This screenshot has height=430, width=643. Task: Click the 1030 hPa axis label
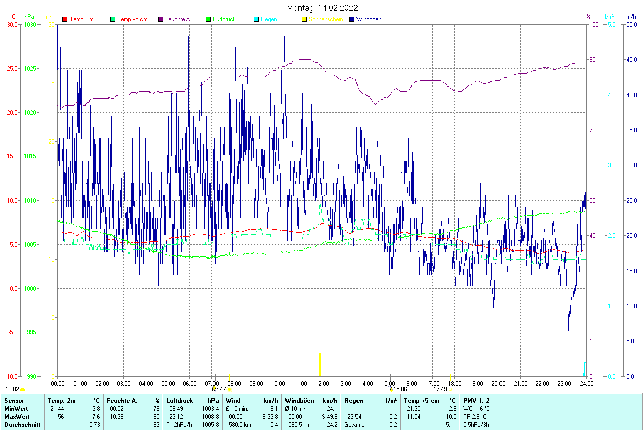[29, 24]
